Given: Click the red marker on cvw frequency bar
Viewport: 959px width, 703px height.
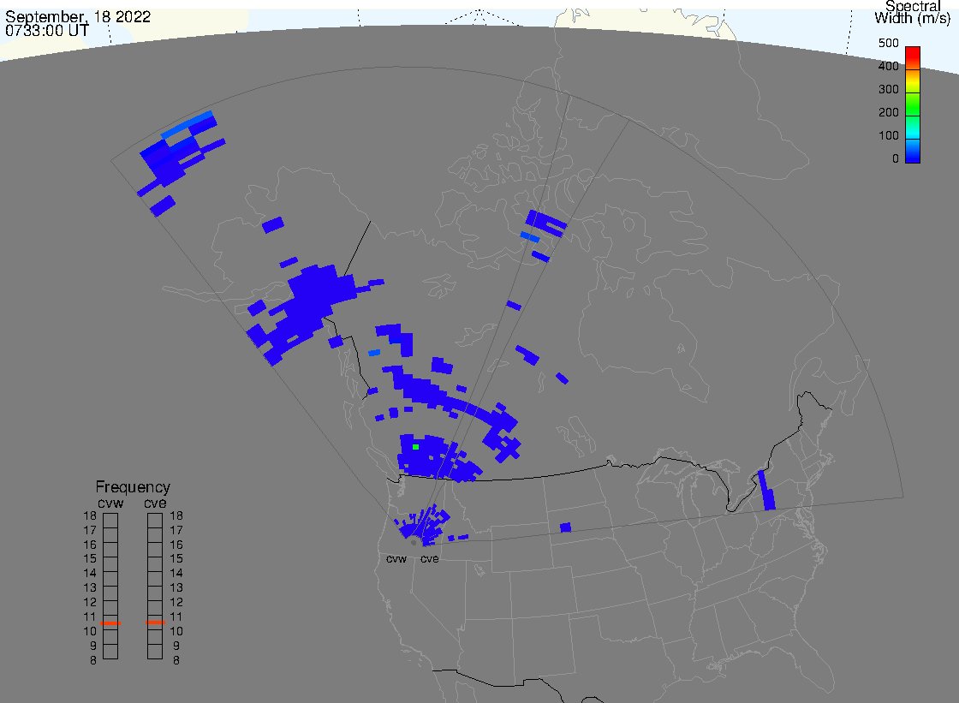Looking at the screenshot, I should (110, 623).
